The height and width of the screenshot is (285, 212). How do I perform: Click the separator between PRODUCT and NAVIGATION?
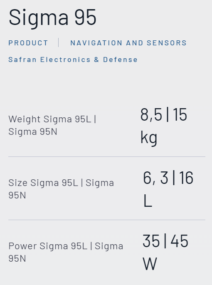[x=58, y=42]
